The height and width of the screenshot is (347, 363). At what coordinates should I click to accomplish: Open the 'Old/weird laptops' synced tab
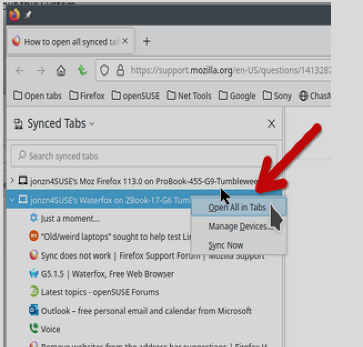tap(110, 237)
